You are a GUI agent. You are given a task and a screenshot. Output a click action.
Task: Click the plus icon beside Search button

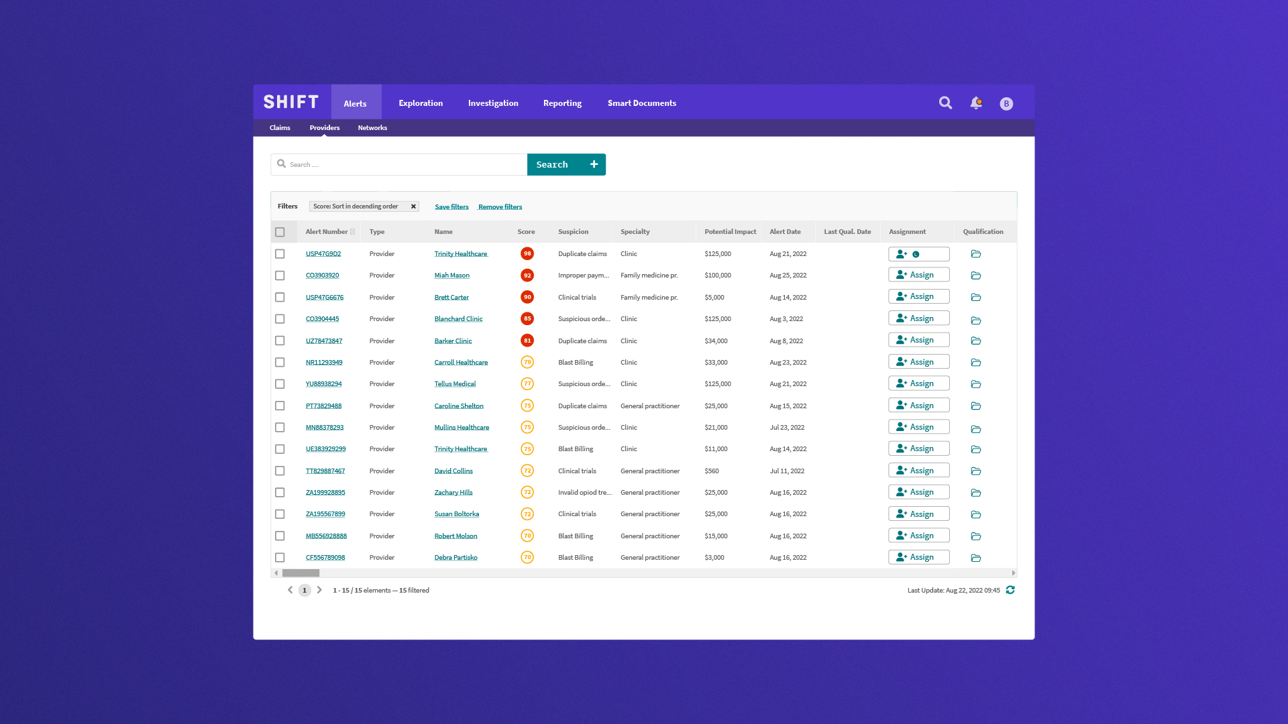594,164
